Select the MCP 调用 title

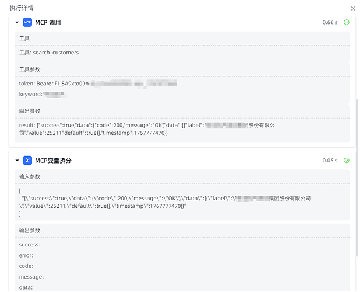click(48, 23)
